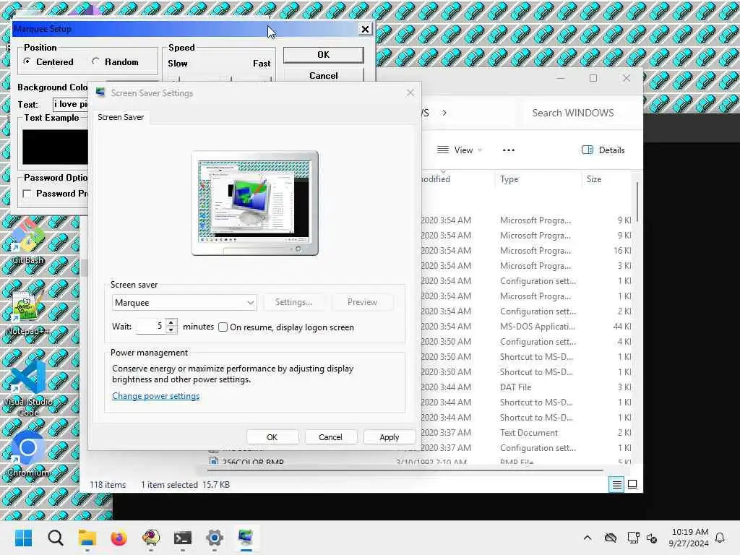Open the See more ellipsis menu
Screen dimensions: 740x555
[x=509, y=150]
